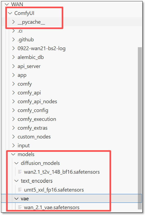
Task: Collapse the diffusion_models folder
Action: click(16, 163)
